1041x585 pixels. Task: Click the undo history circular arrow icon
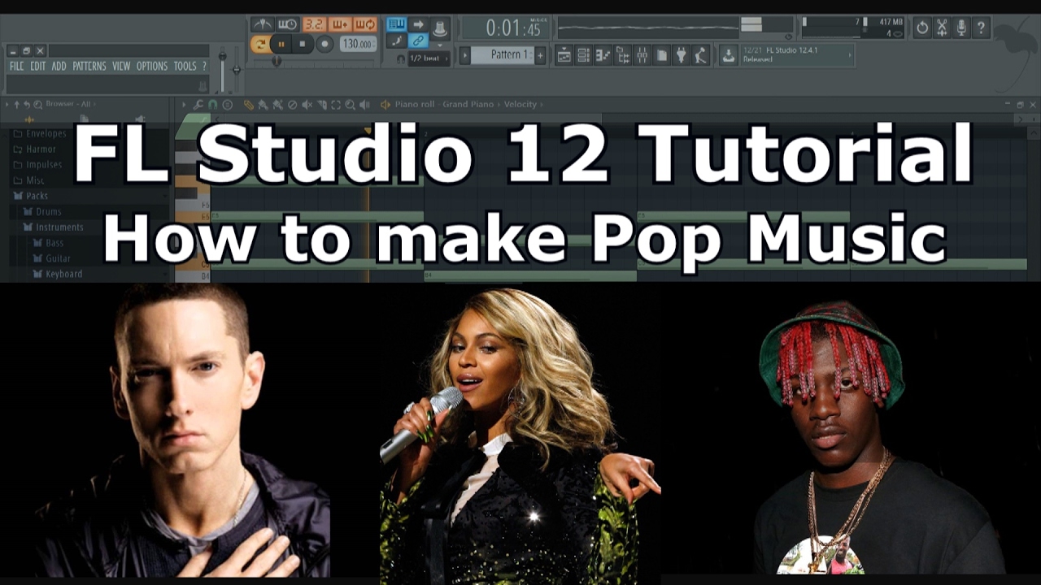coord(922,28)
